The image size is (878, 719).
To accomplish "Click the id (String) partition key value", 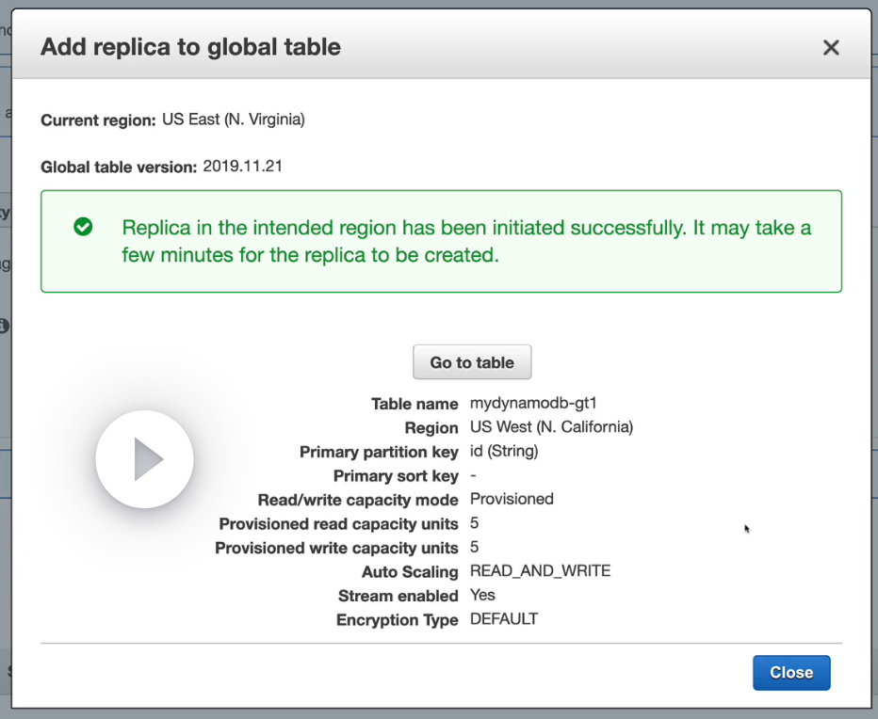I will pyautogui.click(x=504, y=451).
